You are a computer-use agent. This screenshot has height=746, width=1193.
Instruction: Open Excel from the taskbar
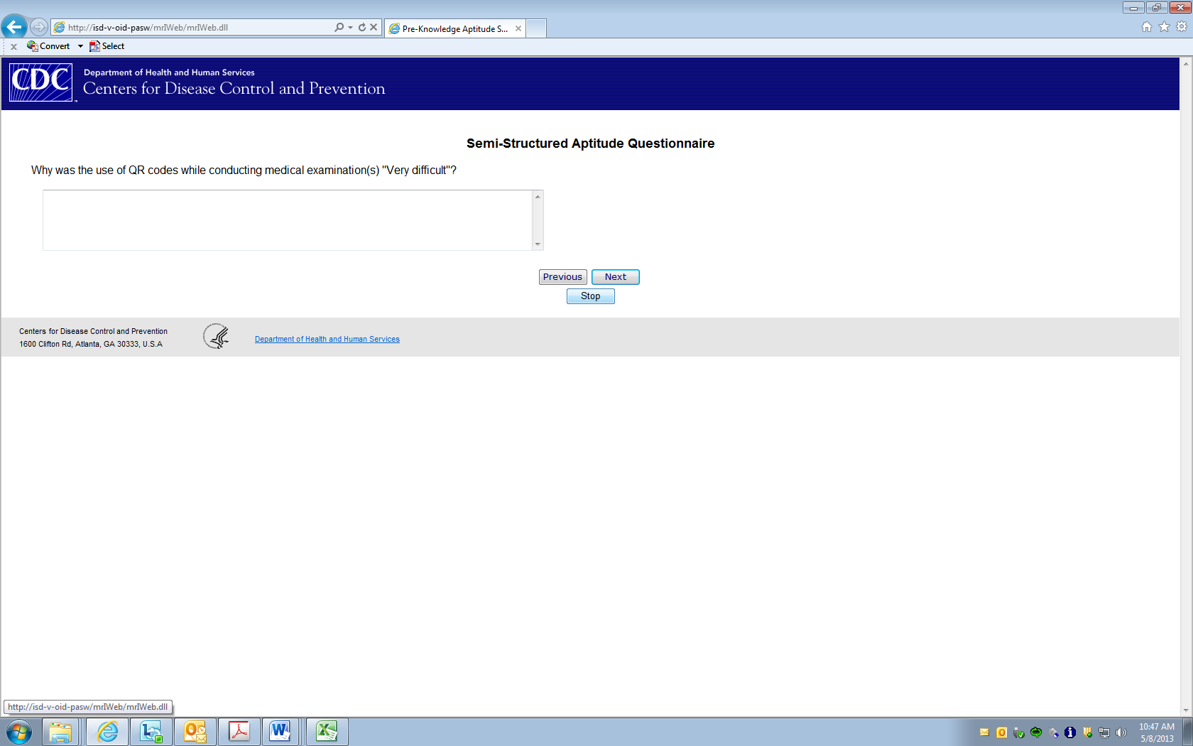[327, 731]
